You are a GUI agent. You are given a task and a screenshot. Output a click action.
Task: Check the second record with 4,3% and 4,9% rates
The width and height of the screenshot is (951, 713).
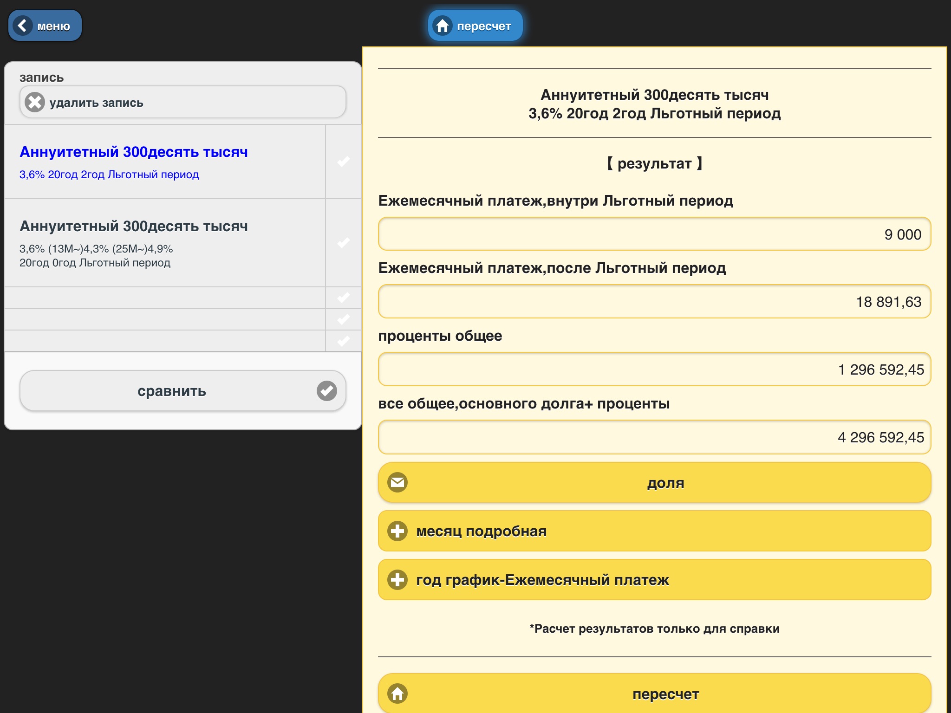click(343, 243)
